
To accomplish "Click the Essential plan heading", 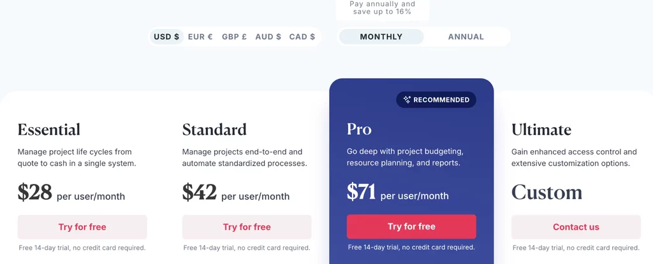I will tap(48, 129).
